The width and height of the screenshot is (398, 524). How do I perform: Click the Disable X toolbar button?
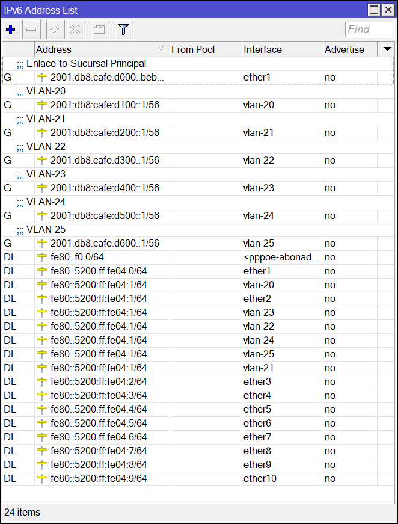point(76,29)
